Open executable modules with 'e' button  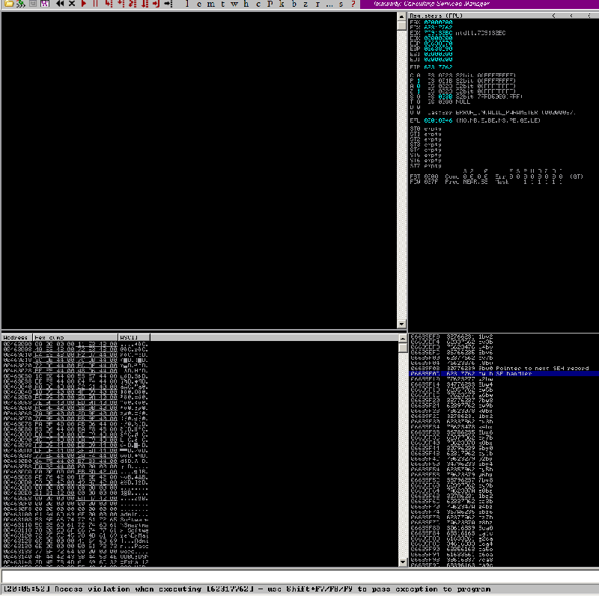click(x=198, y=4)
